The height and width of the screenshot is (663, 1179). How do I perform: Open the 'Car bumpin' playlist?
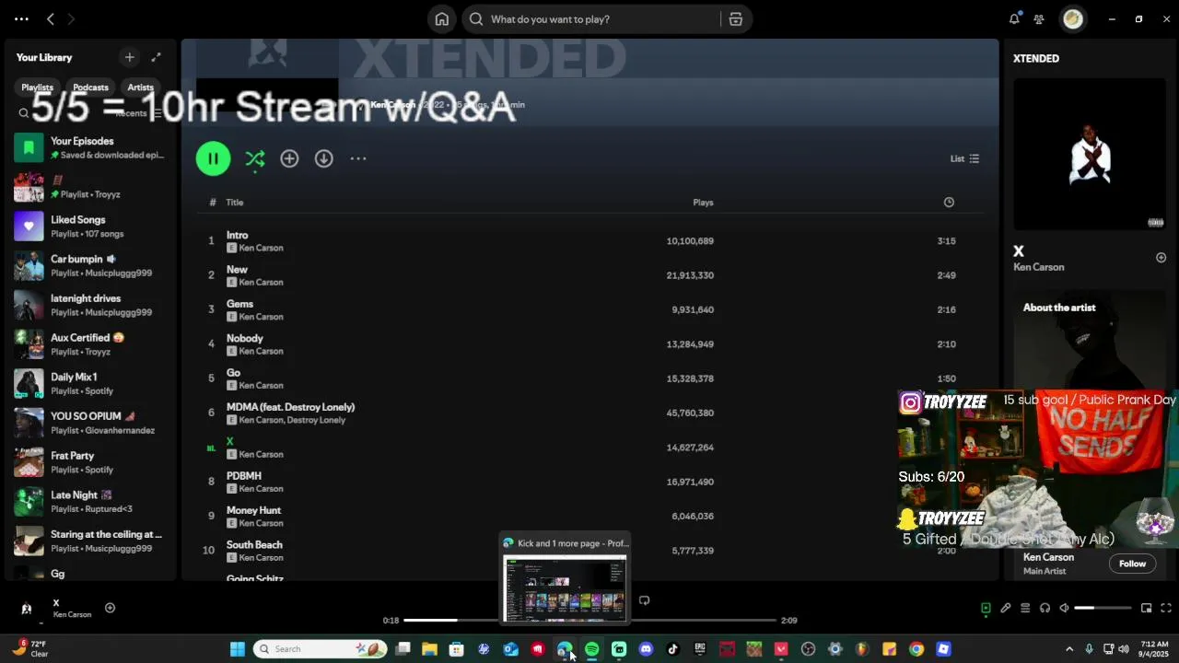(90, 266)
